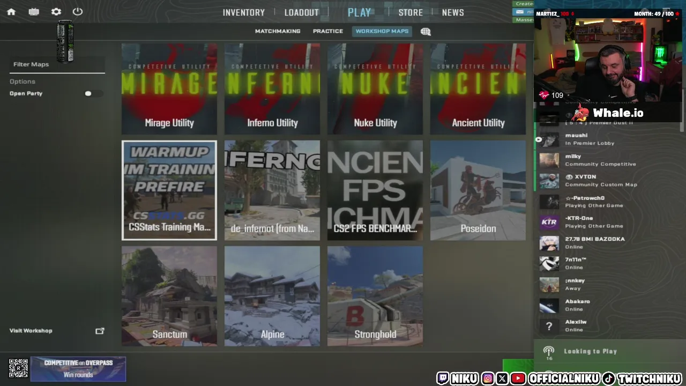This screenshot has height=386, width=686.
Task: Click 27.78 BMI BAZOOKA's avatar
Action: pyautogui.click(x=549, y=243)
